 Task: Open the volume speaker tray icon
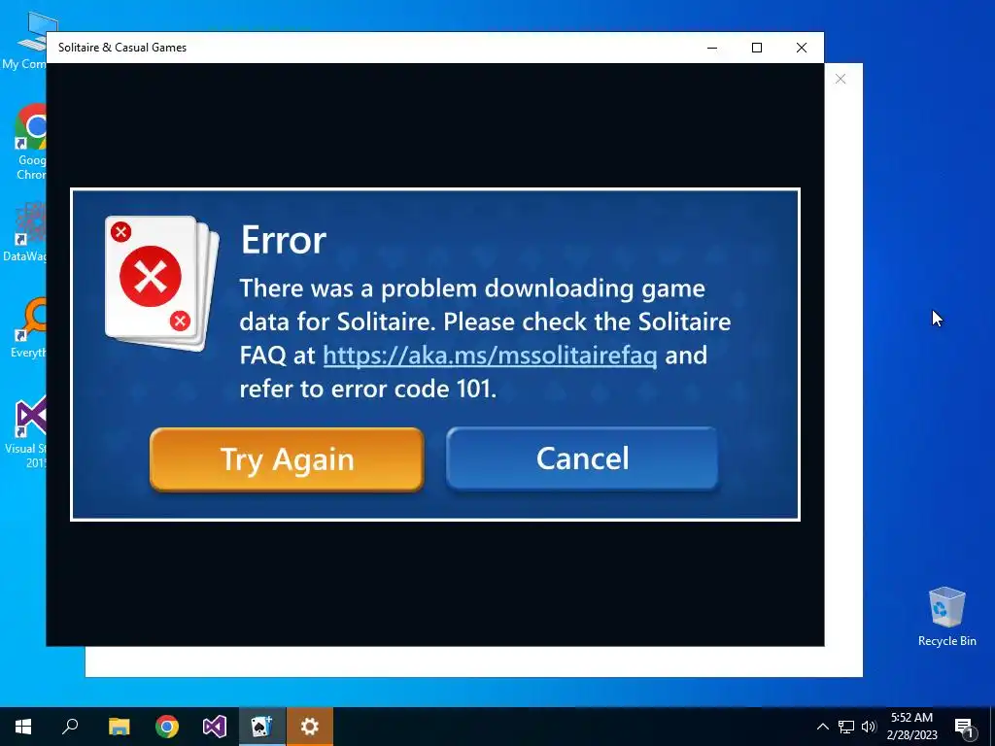click(x=869, y=727)
